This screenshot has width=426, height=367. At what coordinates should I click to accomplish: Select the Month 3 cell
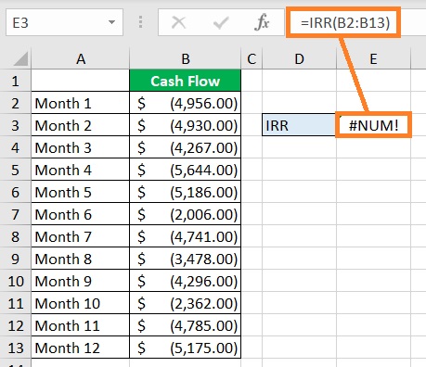click(x=80, y=147)
